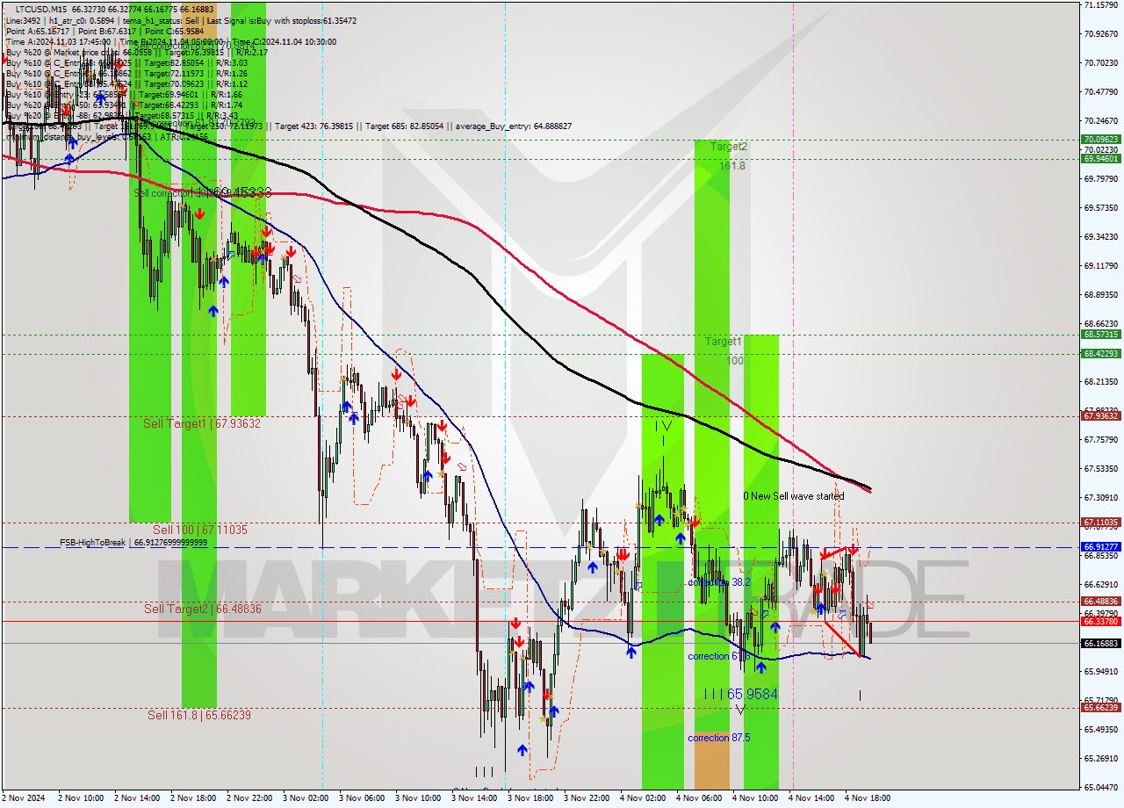The width and height of the screenshot is (1124, 808).
Task: Click the '2 Nov 18:00' time axis label
Action: 192,798
